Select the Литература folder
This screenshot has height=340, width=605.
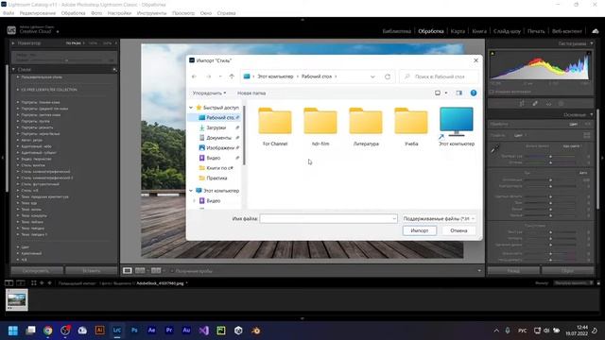pyautogui.click(x=366, y=127)
